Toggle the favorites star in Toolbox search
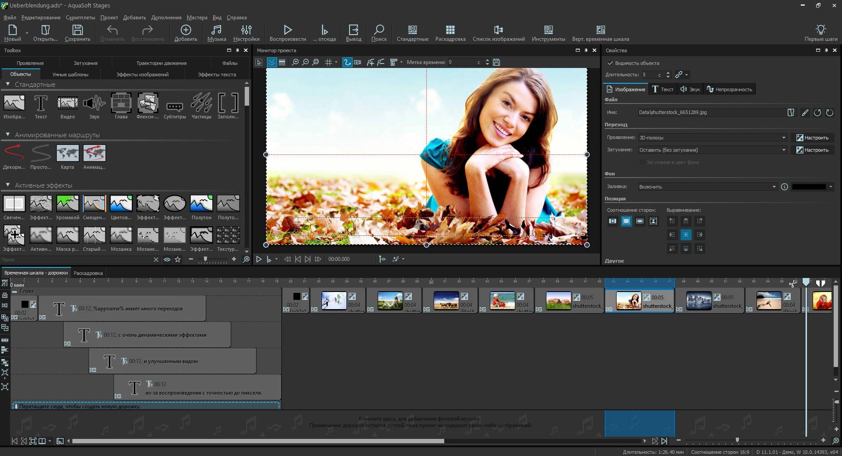 point(178,260)
